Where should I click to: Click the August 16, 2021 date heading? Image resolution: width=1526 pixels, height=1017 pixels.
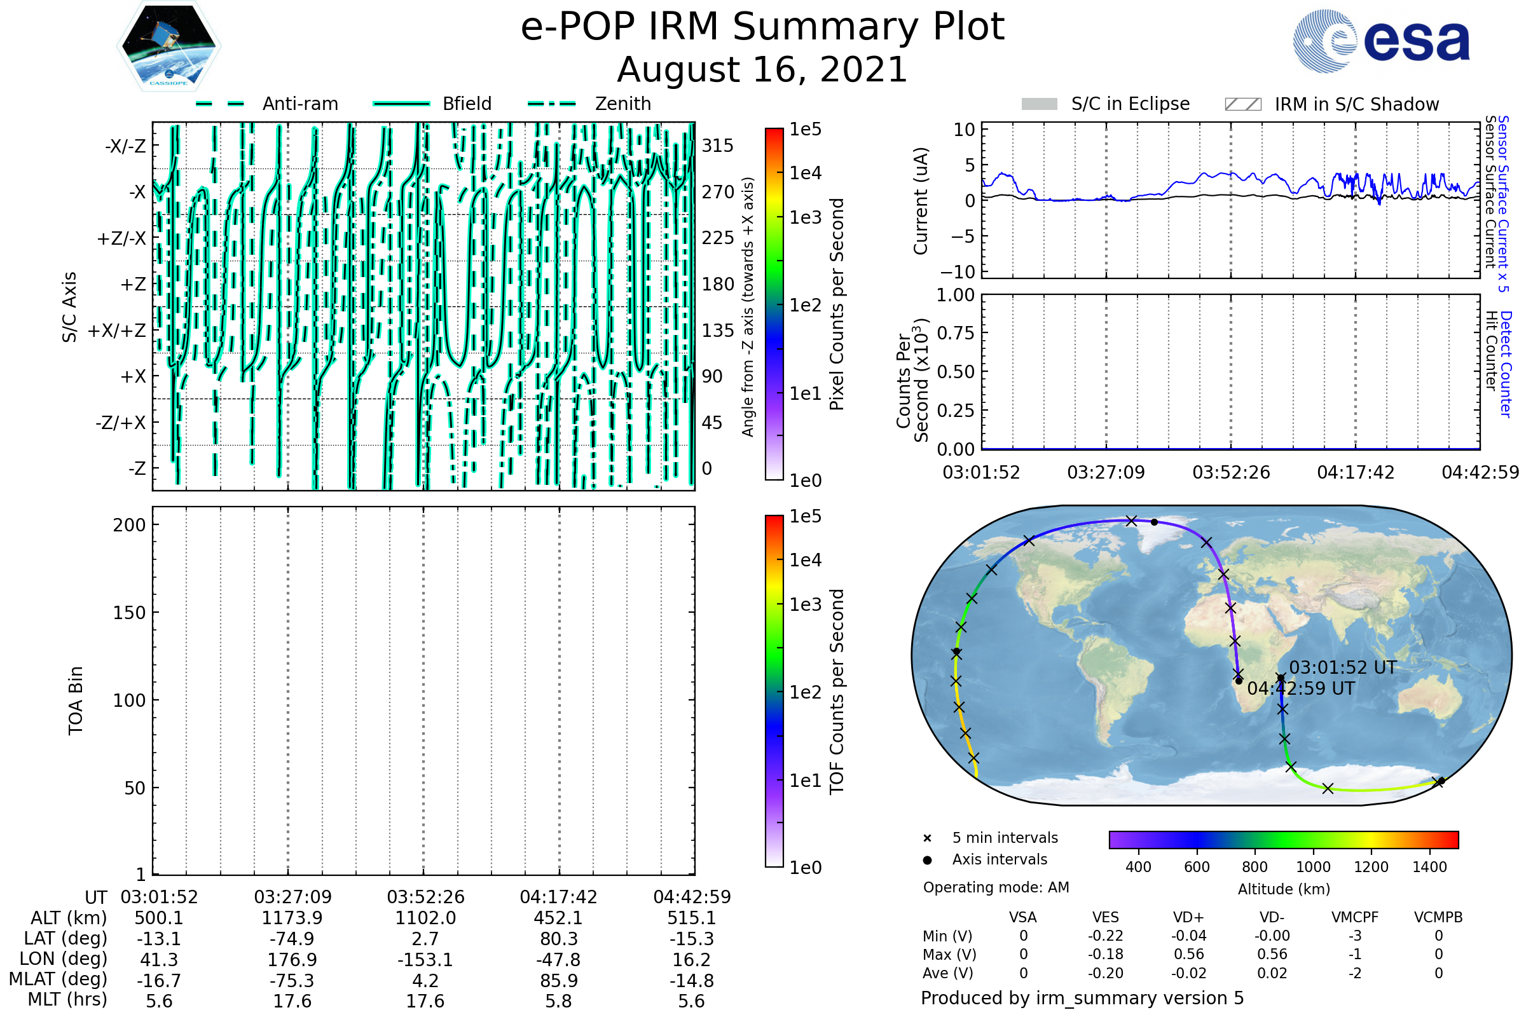pyautogui.click(x=762, y=70)
